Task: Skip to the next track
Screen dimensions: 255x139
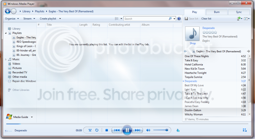Action: click(x=137, y=130)
